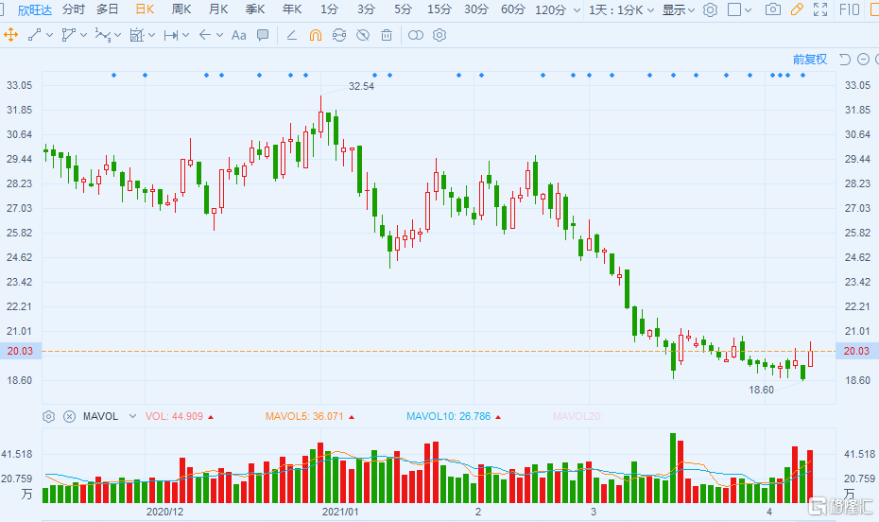Select the 5分 minute period
The width and height of the screenshot is (879, 522).
pos(403,9)
